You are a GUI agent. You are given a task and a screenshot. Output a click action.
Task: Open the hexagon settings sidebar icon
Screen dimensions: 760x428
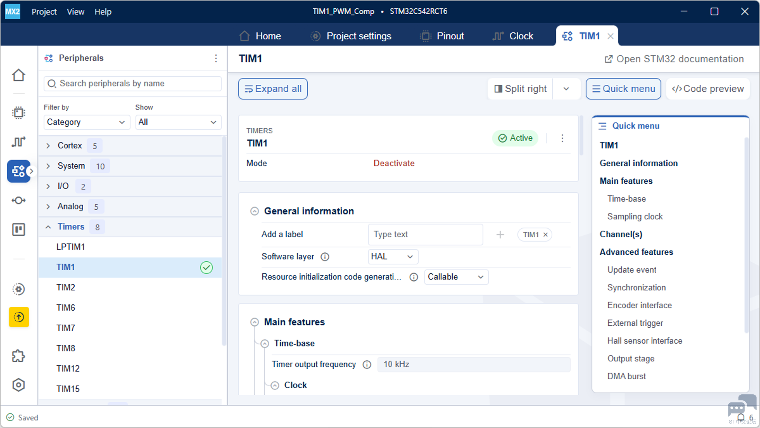click(19, 385)
